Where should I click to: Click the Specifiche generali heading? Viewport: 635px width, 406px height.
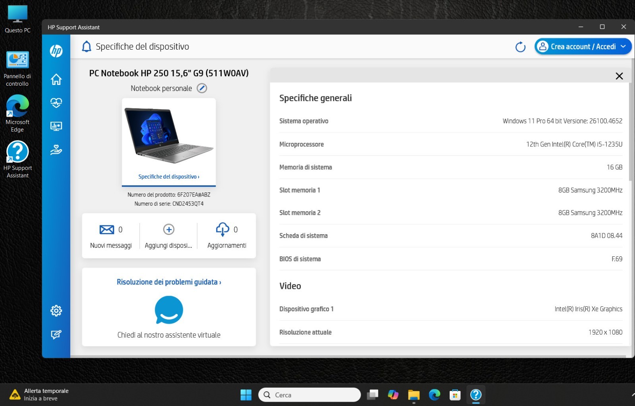316,98
